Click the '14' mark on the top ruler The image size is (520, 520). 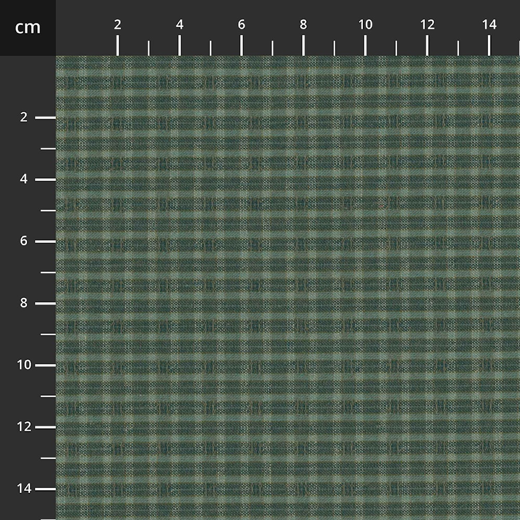(489, 24)
